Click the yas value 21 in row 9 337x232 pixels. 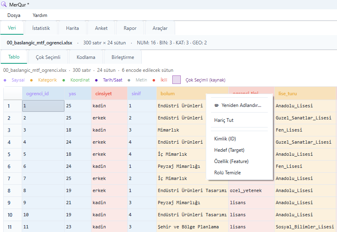pyautogui.click(x=78, y=203)
